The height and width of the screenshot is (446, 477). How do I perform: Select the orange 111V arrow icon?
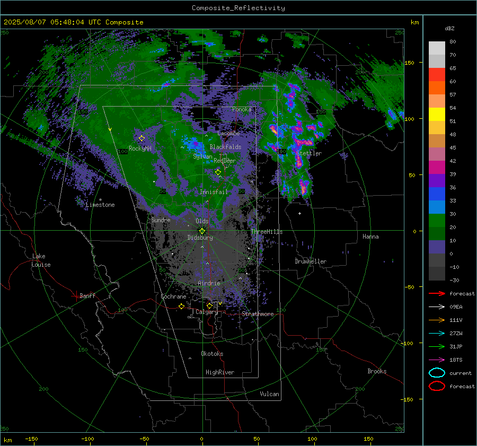(x=437, y=320)
